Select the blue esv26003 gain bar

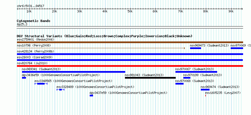130,60
